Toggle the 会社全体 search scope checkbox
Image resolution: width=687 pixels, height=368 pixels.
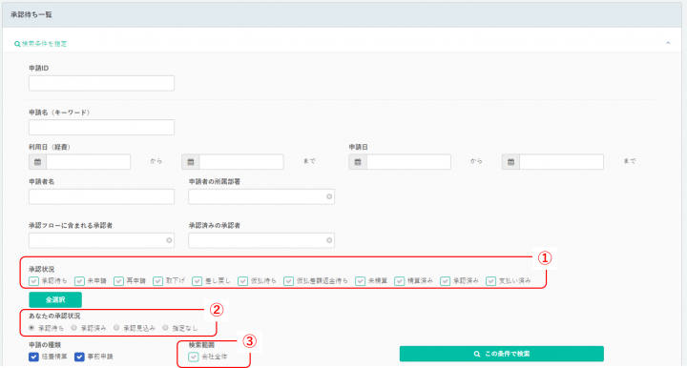click(x=193, y=358)
